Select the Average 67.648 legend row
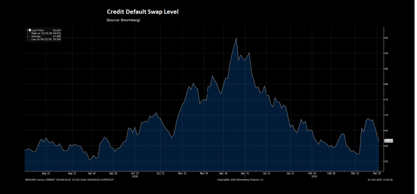Image resolution: width=417 pixels, height=194 pixels. point(46,36)
